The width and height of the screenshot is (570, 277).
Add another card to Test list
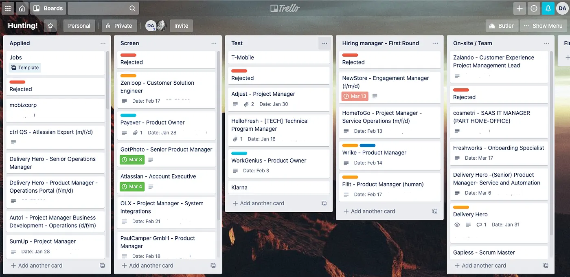point(258,203)
